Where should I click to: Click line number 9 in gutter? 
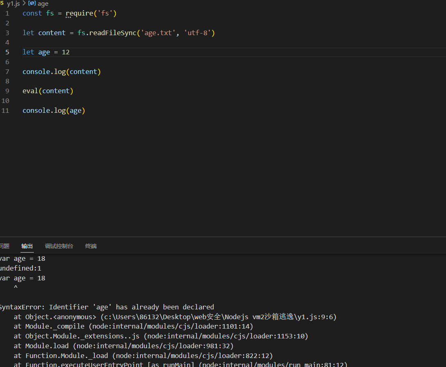(x=7, y=91)
